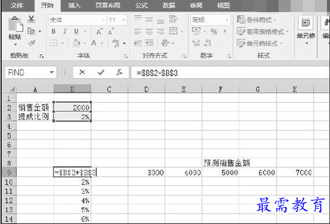The image size is (330, 224).
Task: Toggle Wrap Text icon
Action: [x=173, y=19]
